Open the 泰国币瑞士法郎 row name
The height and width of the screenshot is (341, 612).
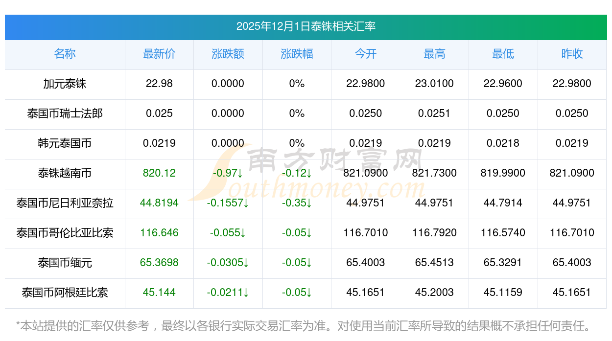pos(65,114)
